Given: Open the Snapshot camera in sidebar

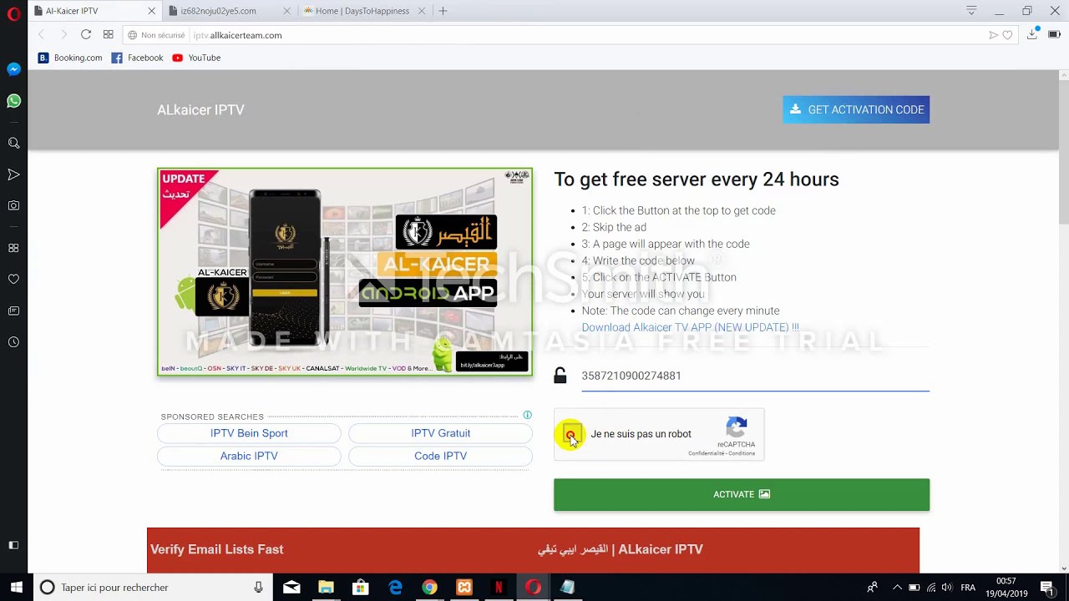Looking at the screenshot, I should click(13, 205).
